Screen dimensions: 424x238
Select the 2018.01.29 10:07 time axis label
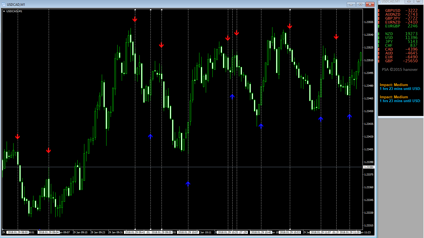tap(188, 232)
